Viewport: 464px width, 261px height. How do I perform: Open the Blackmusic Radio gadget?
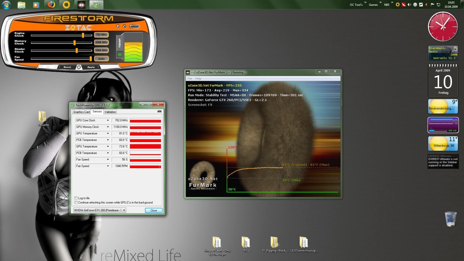click(443, 53)
